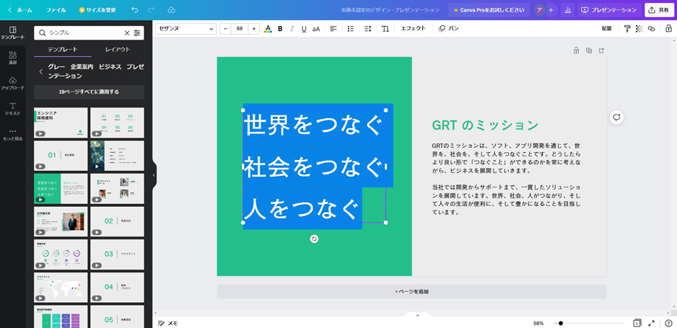Open the ファイル menu
The width and height of the screenshot is (677, 328).
click(56, 10)
